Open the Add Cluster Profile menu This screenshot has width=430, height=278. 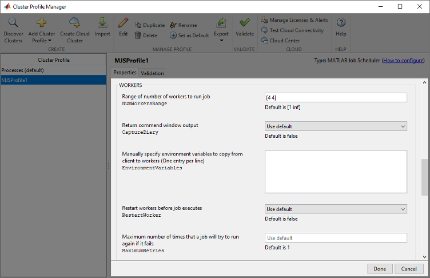(x=41, y=30)
